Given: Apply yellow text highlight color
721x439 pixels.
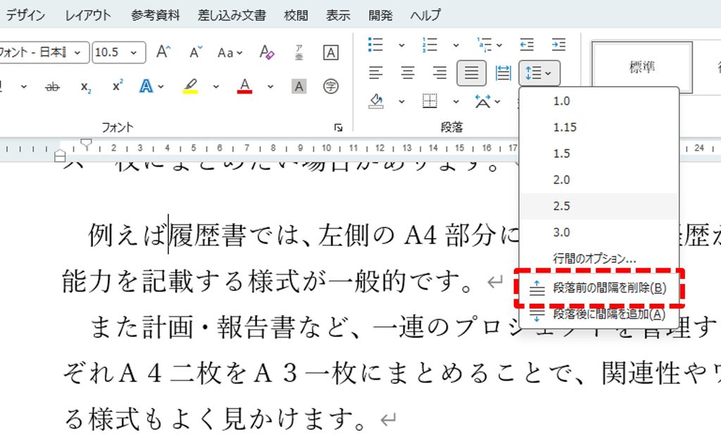Looking at the screenshot, I should (190, 86).
